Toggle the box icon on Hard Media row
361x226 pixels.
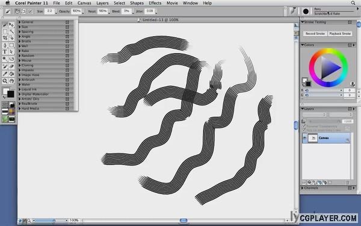(x=67, y=108)
